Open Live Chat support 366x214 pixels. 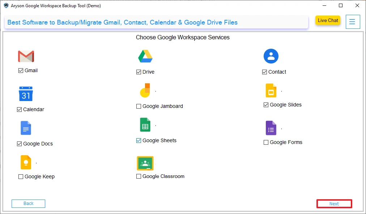coord(328,20)
